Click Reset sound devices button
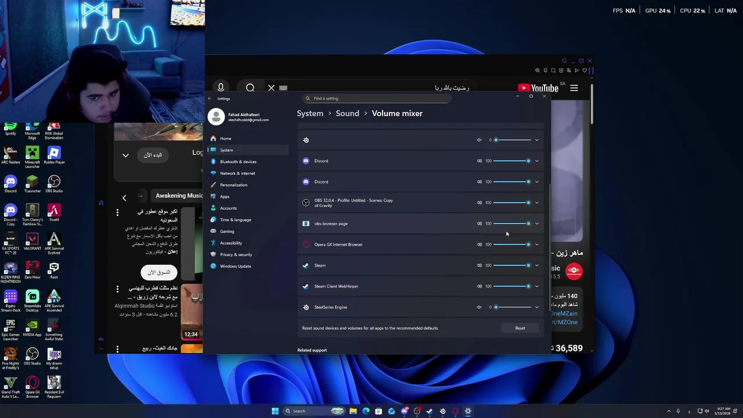Screen dimensions: 743x418 point(520,328)
